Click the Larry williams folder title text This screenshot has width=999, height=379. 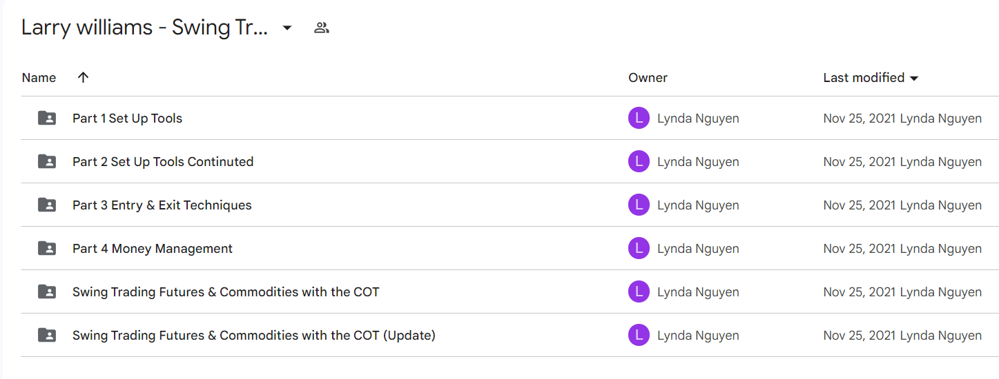pos(144,28)
